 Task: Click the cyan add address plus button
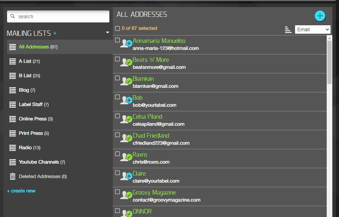(320, 16)
